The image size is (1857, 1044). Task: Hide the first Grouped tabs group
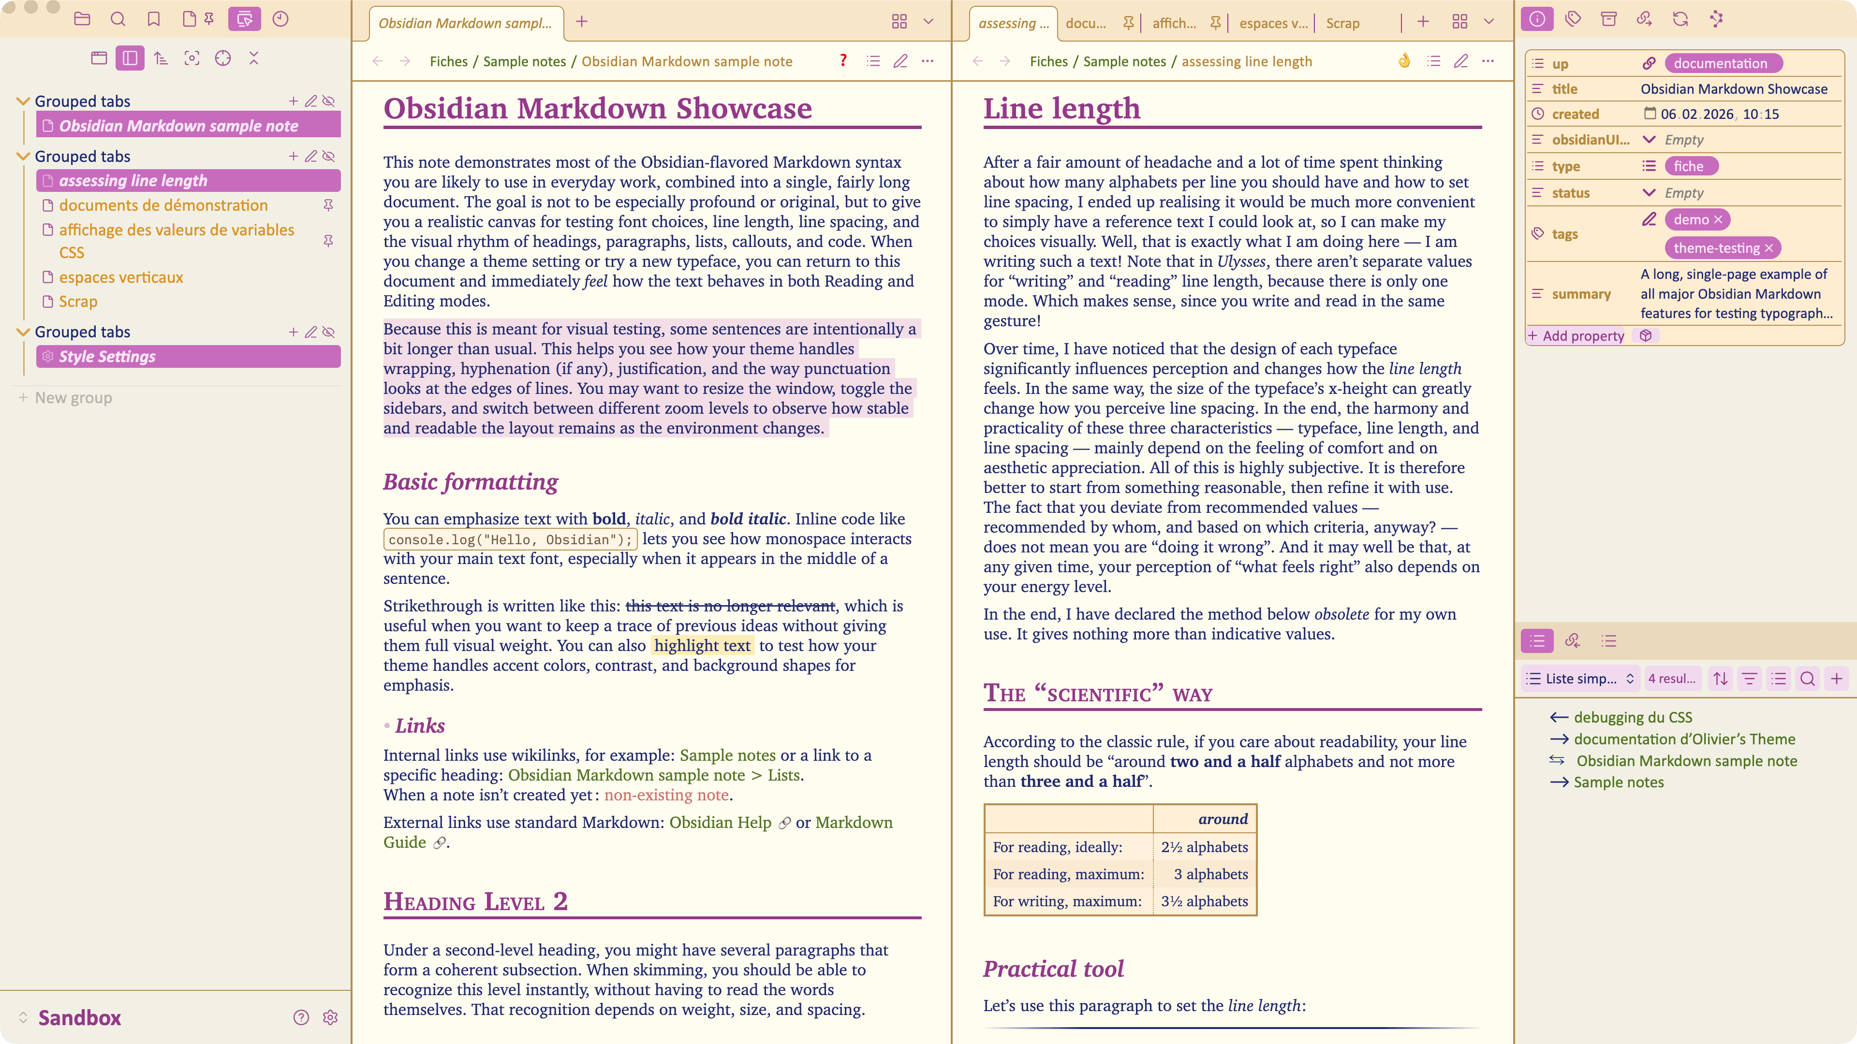pos(329,101)
